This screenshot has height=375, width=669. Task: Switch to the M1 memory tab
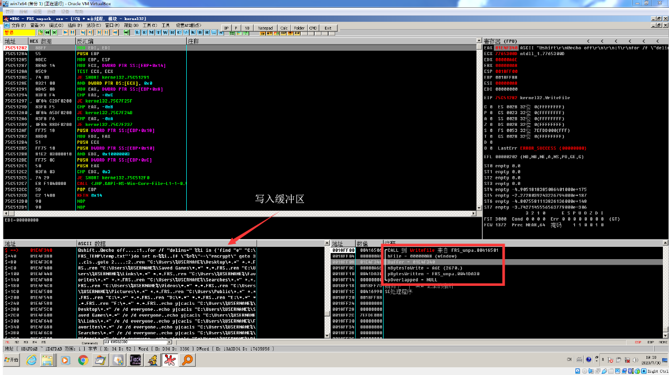8,342
